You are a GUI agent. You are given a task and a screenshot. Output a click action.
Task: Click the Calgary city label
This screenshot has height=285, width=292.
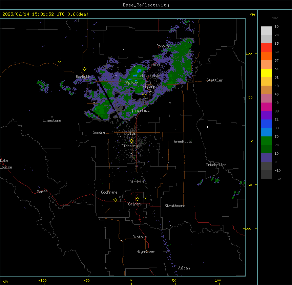coord(135,204)
